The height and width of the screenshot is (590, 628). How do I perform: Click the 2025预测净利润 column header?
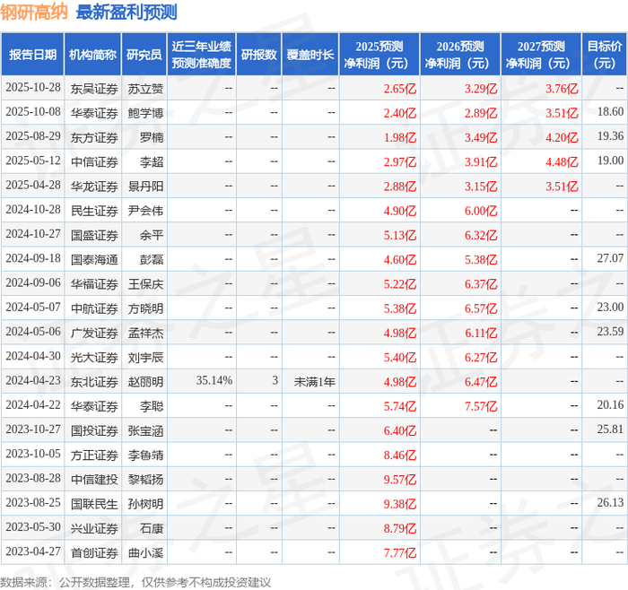379,55
